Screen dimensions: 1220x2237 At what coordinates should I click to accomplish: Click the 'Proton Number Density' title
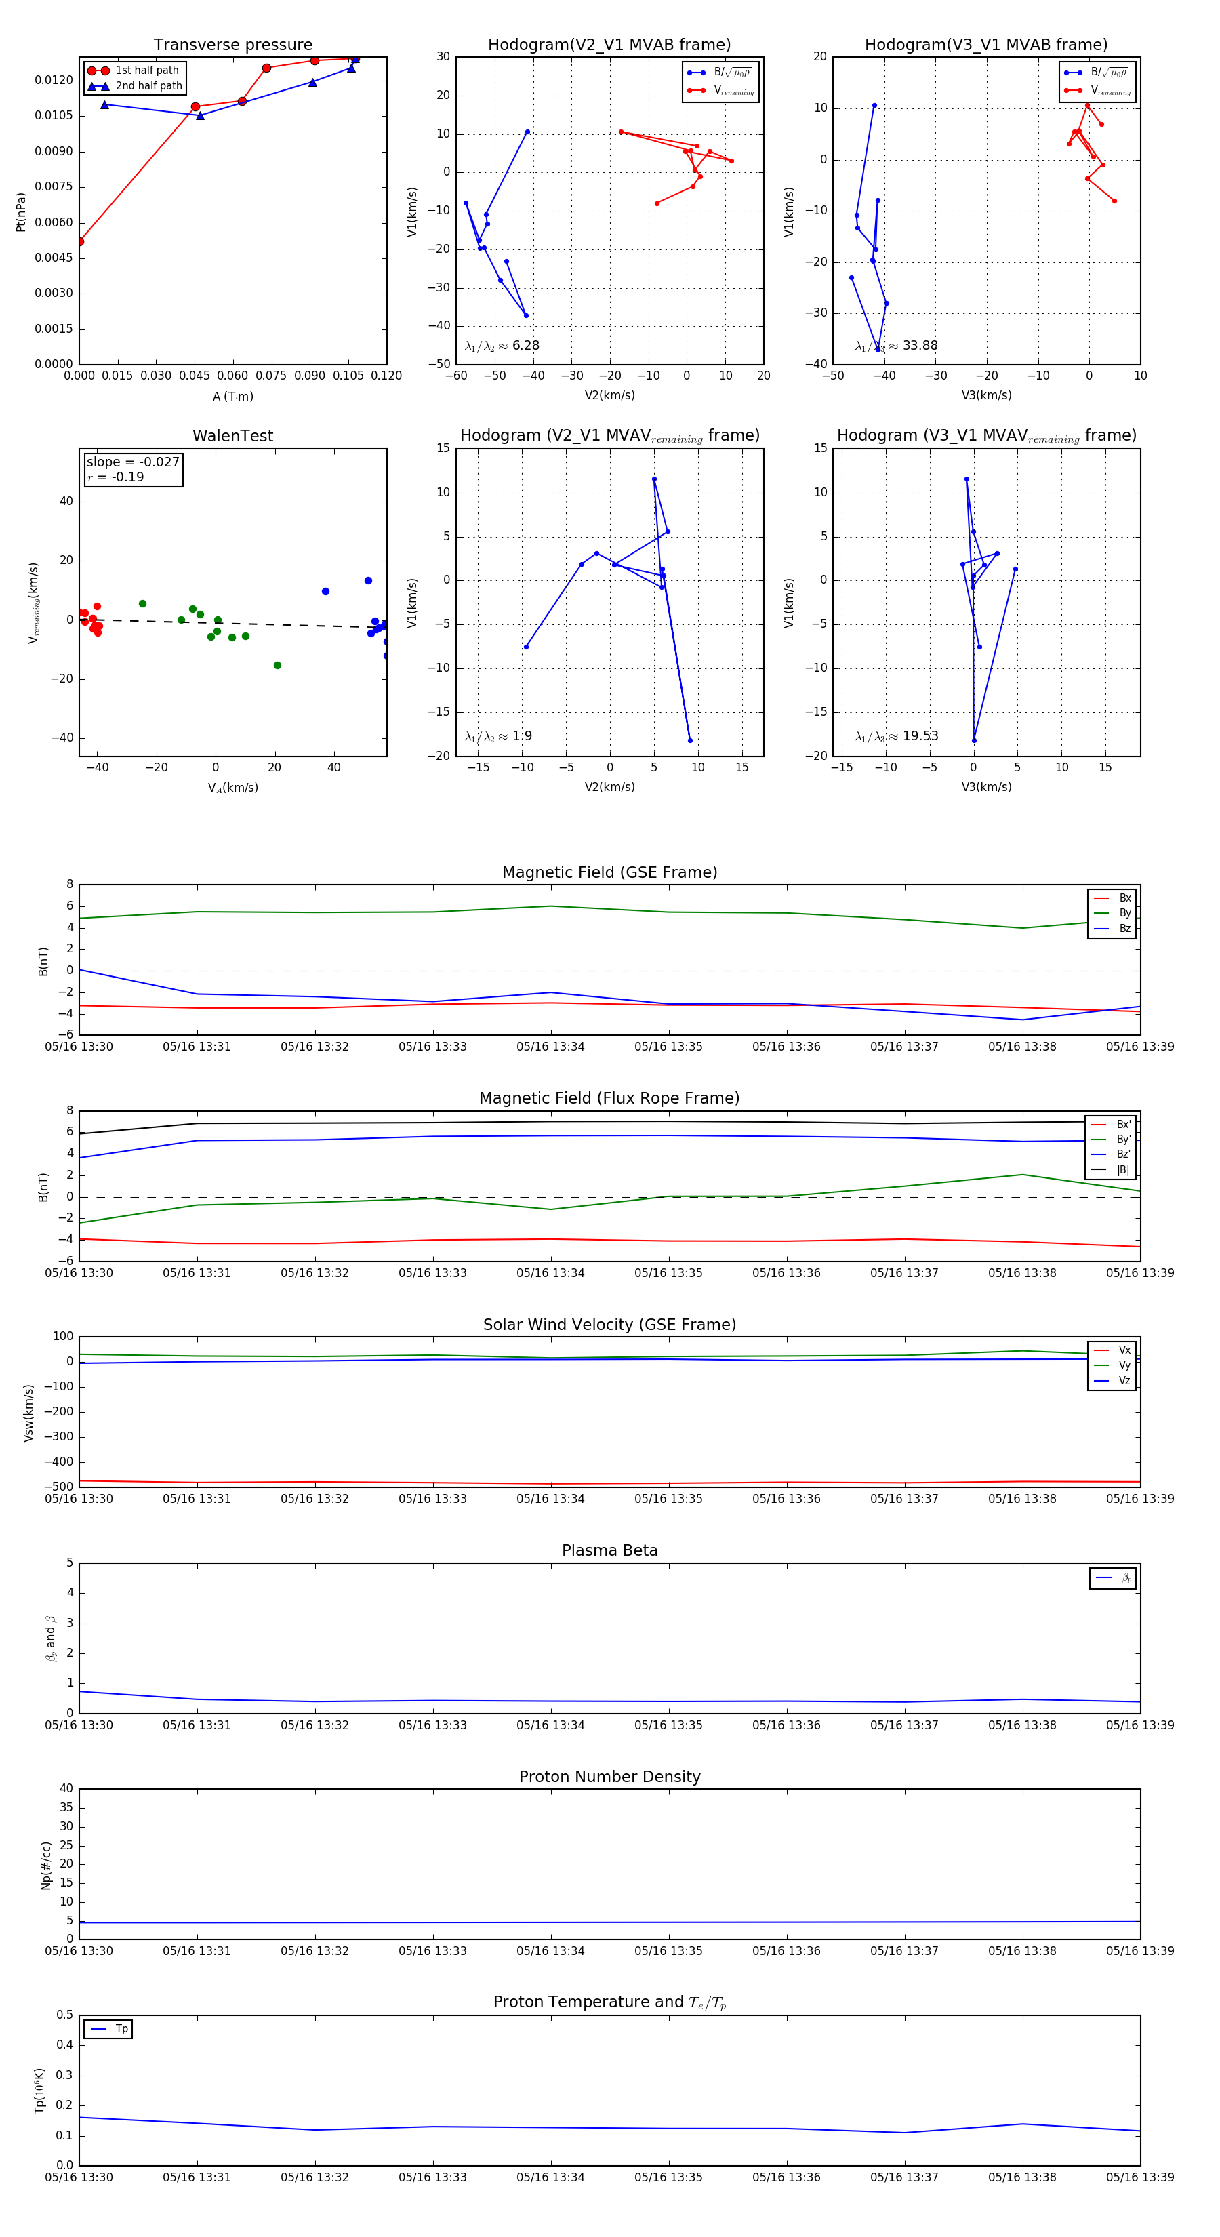pyautogui.click(x=609, y=1777)
